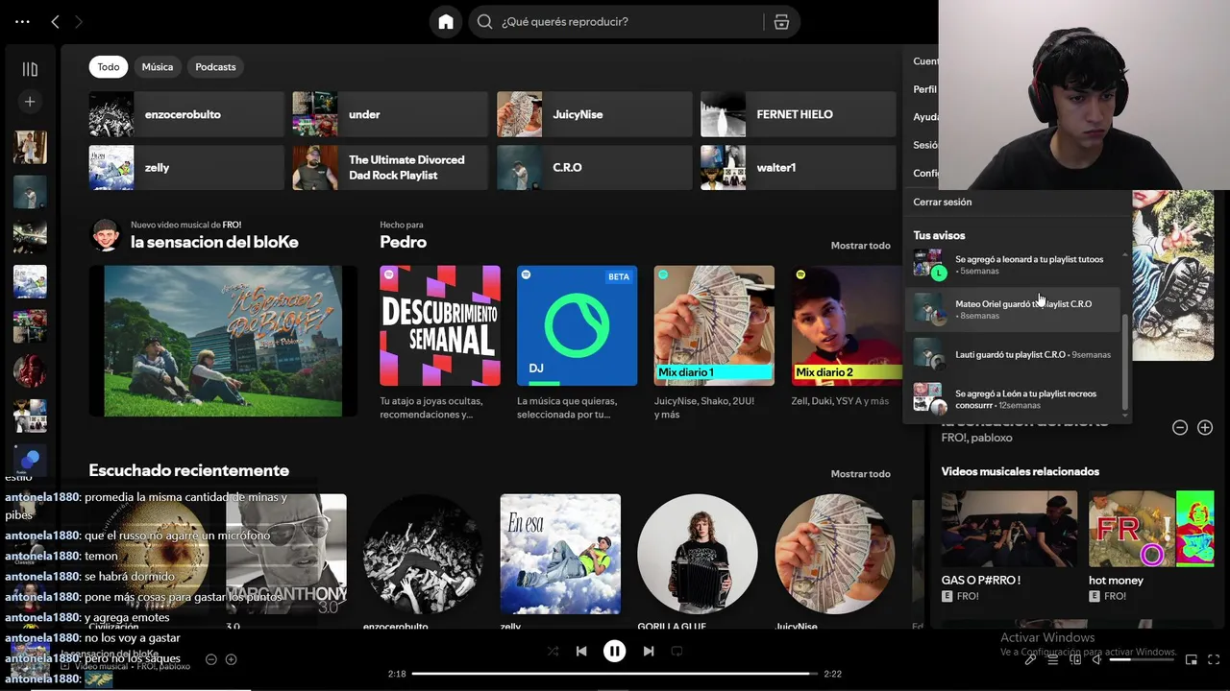Click plus icon beside now-playing bottom left
Viewport: 1230px width, 691px height.
(231, 659)
